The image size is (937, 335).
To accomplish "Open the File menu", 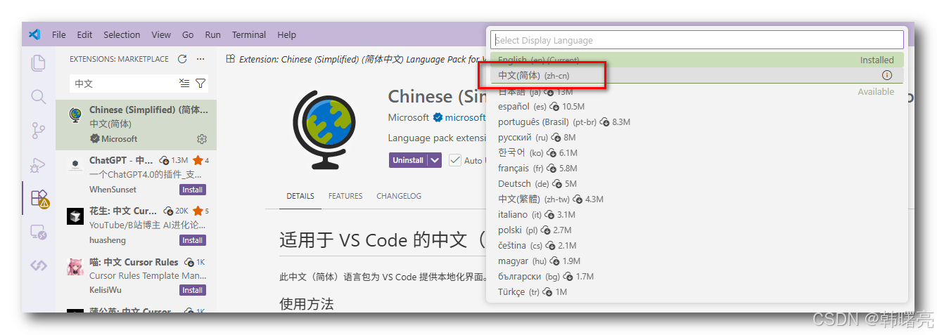I will click(59, 34).
